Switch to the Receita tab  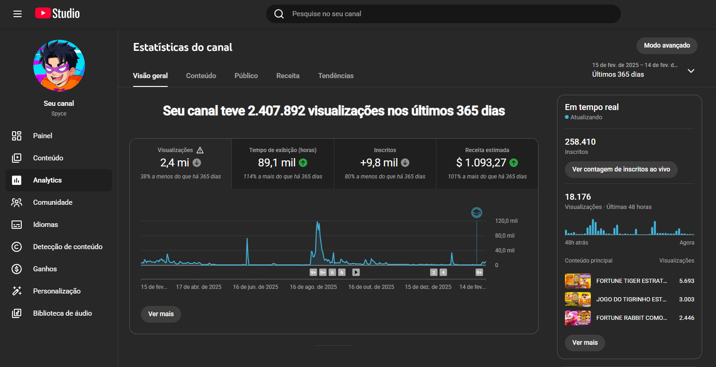288,76
